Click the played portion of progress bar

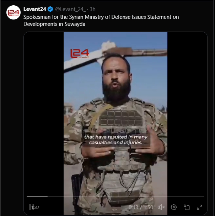point(37,196)
